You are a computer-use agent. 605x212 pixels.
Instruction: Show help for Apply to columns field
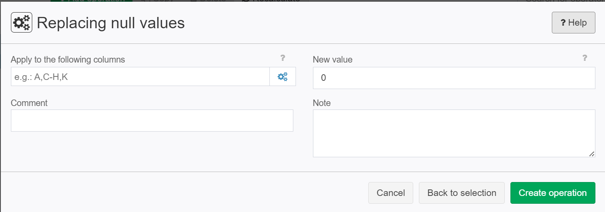[x=282, y=58]
